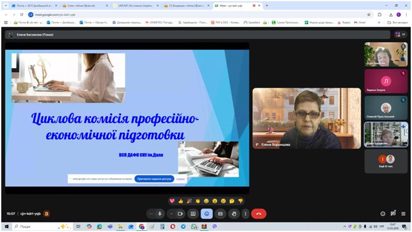The width and height of the screenshot is (412, 232).
Task: Toggle the camera on or off
Action: pos(180,214)
